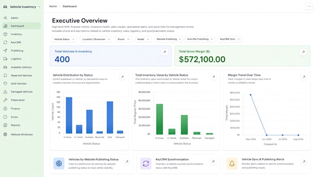Screen dimensions: 315x177
Task: Click the May 2026 data point on margin chart
Action: pyautogui.click(x=251, y=95)
